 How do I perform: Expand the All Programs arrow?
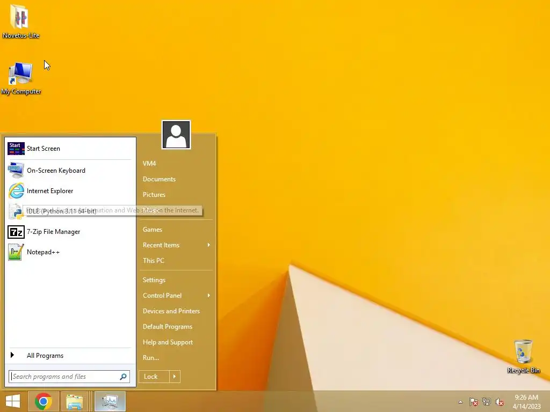12,355
